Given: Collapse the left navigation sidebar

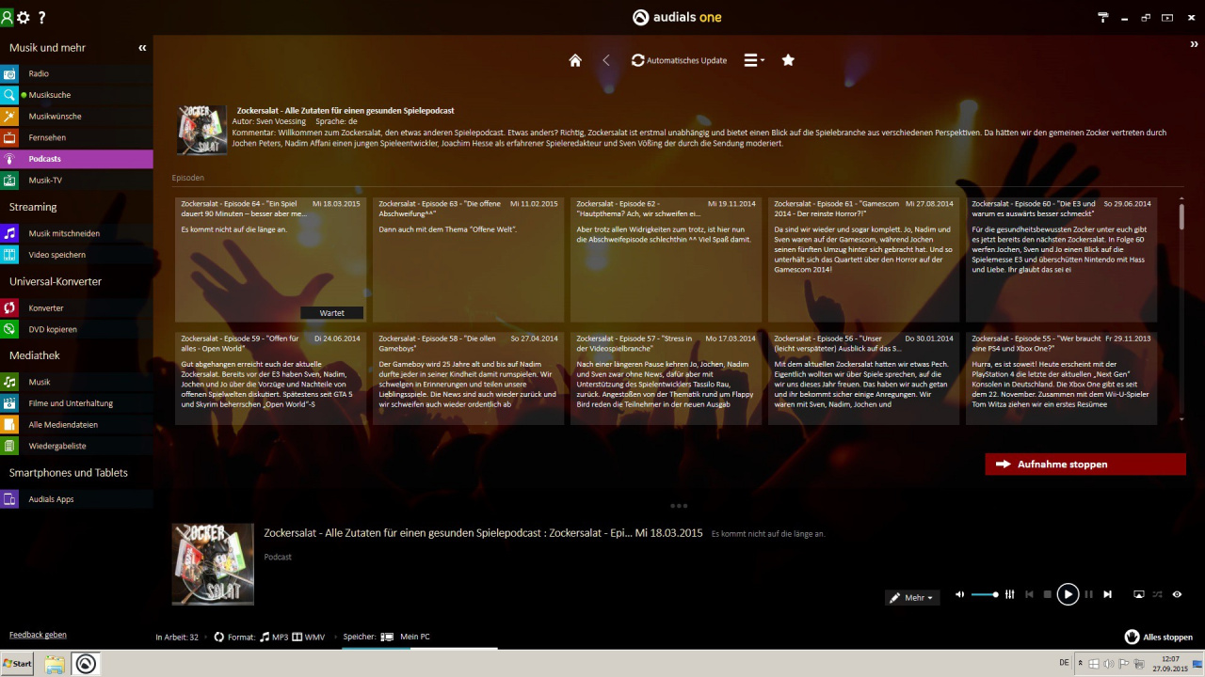Looking at the screenshot, I should (x=143, y=47).
